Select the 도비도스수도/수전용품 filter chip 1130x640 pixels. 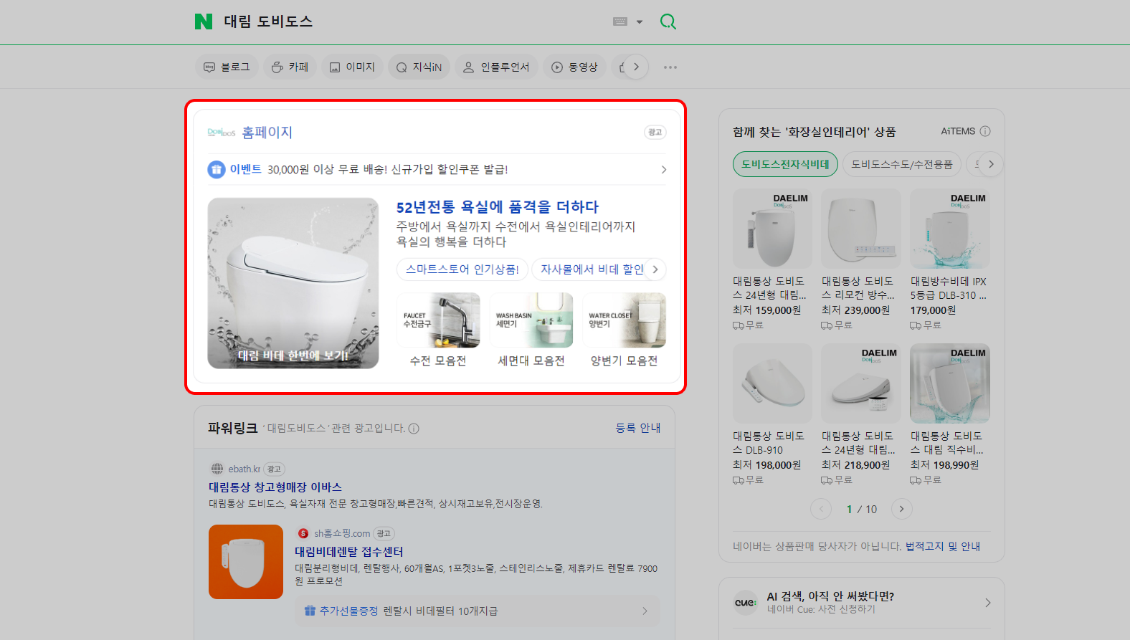(x=902, y=164)
